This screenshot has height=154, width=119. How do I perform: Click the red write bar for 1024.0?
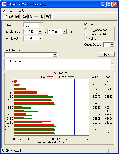33,121
